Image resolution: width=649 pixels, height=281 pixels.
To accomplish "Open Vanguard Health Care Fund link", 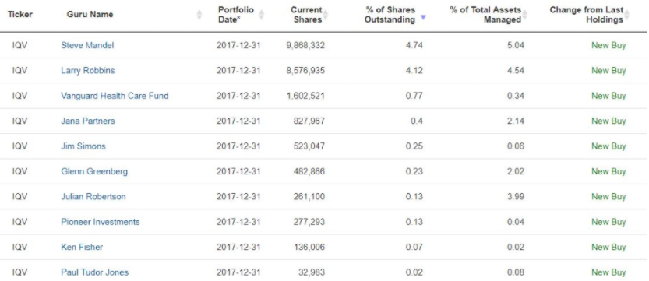I will point(115,96).
